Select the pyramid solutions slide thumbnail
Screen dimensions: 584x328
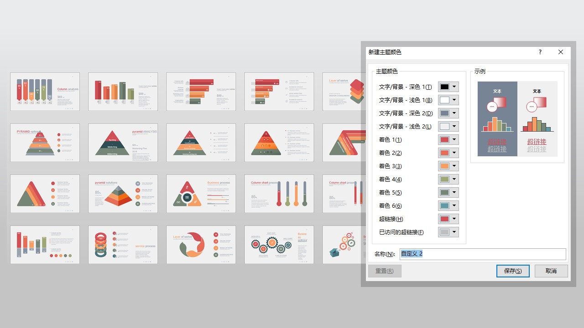(x=123, y=194)
